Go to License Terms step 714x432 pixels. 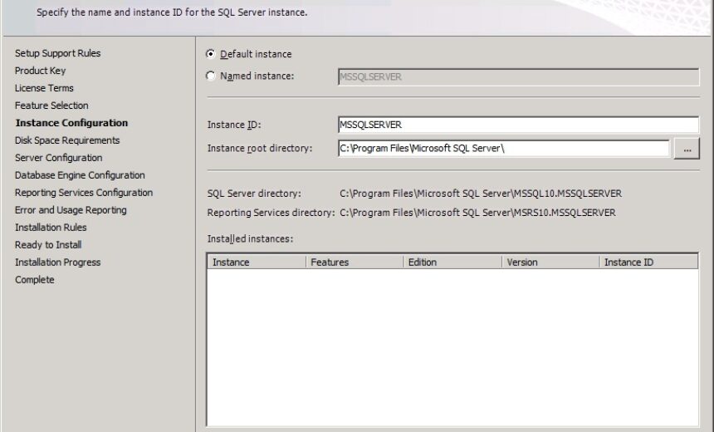[x=44, y=88]
